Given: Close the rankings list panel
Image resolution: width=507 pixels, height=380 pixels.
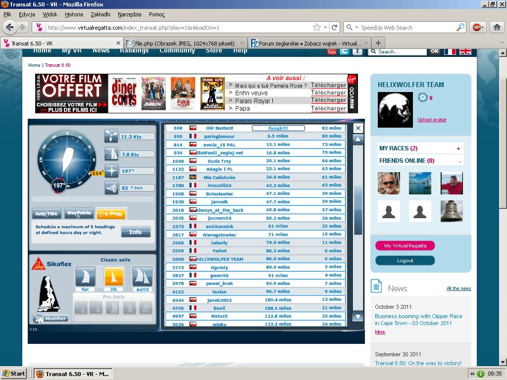Looking at the screenshot, I should (x=358, y=128).
